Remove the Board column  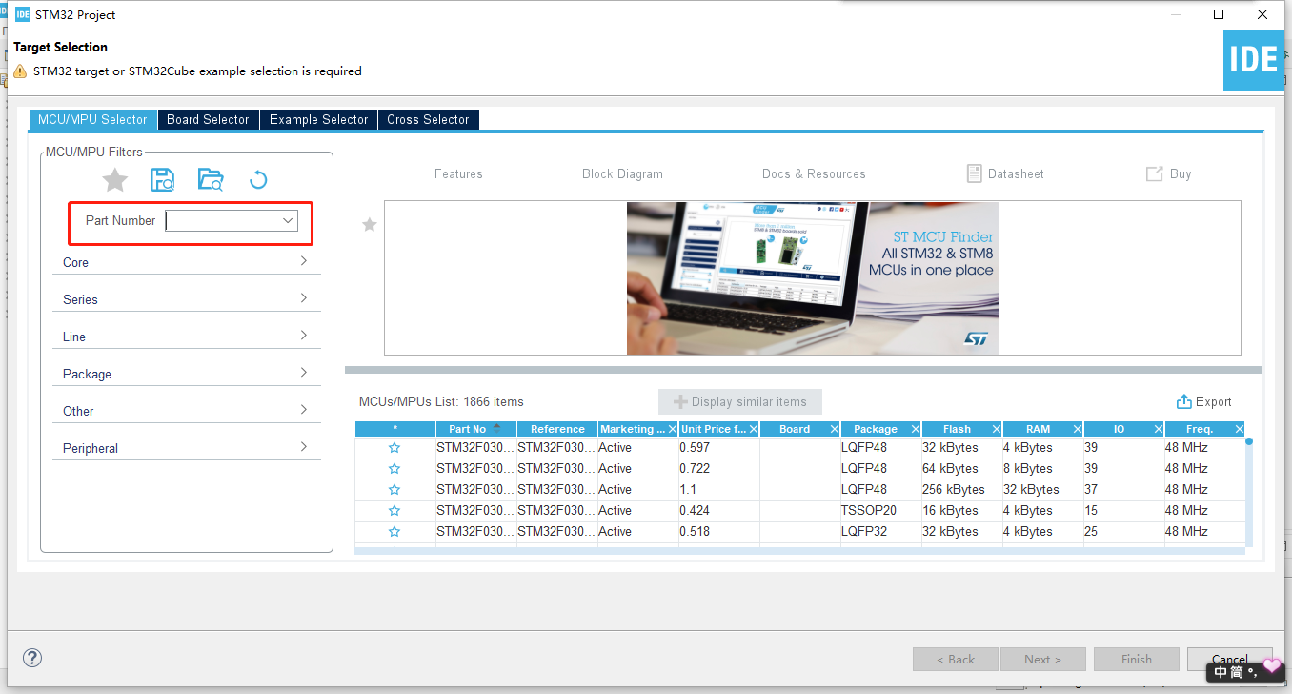pos(835,429)
